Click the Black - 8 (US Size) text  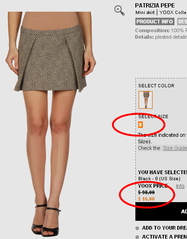159,179
